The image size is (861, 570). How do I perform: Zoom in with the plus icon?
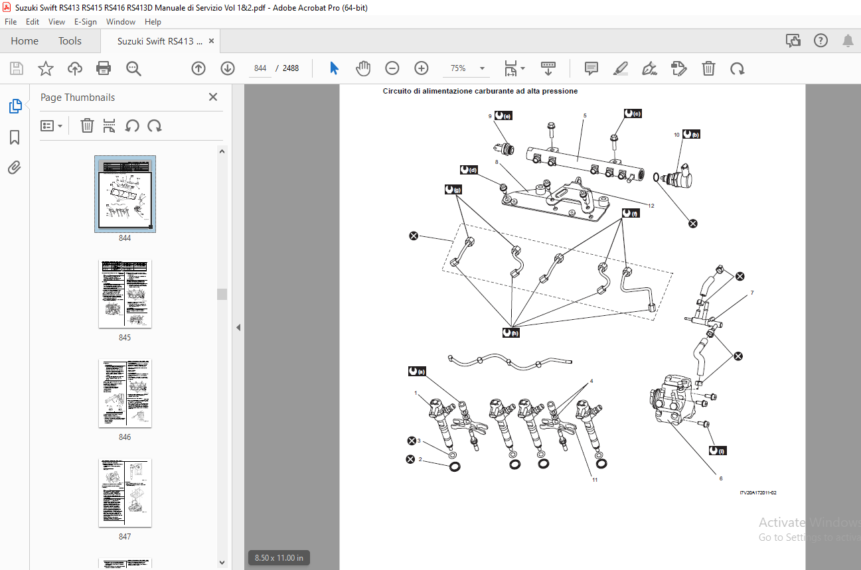422,68
